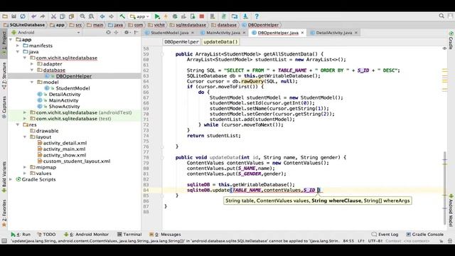
Task: Expand the manifests folder
Action: click(x=18, y=46)
